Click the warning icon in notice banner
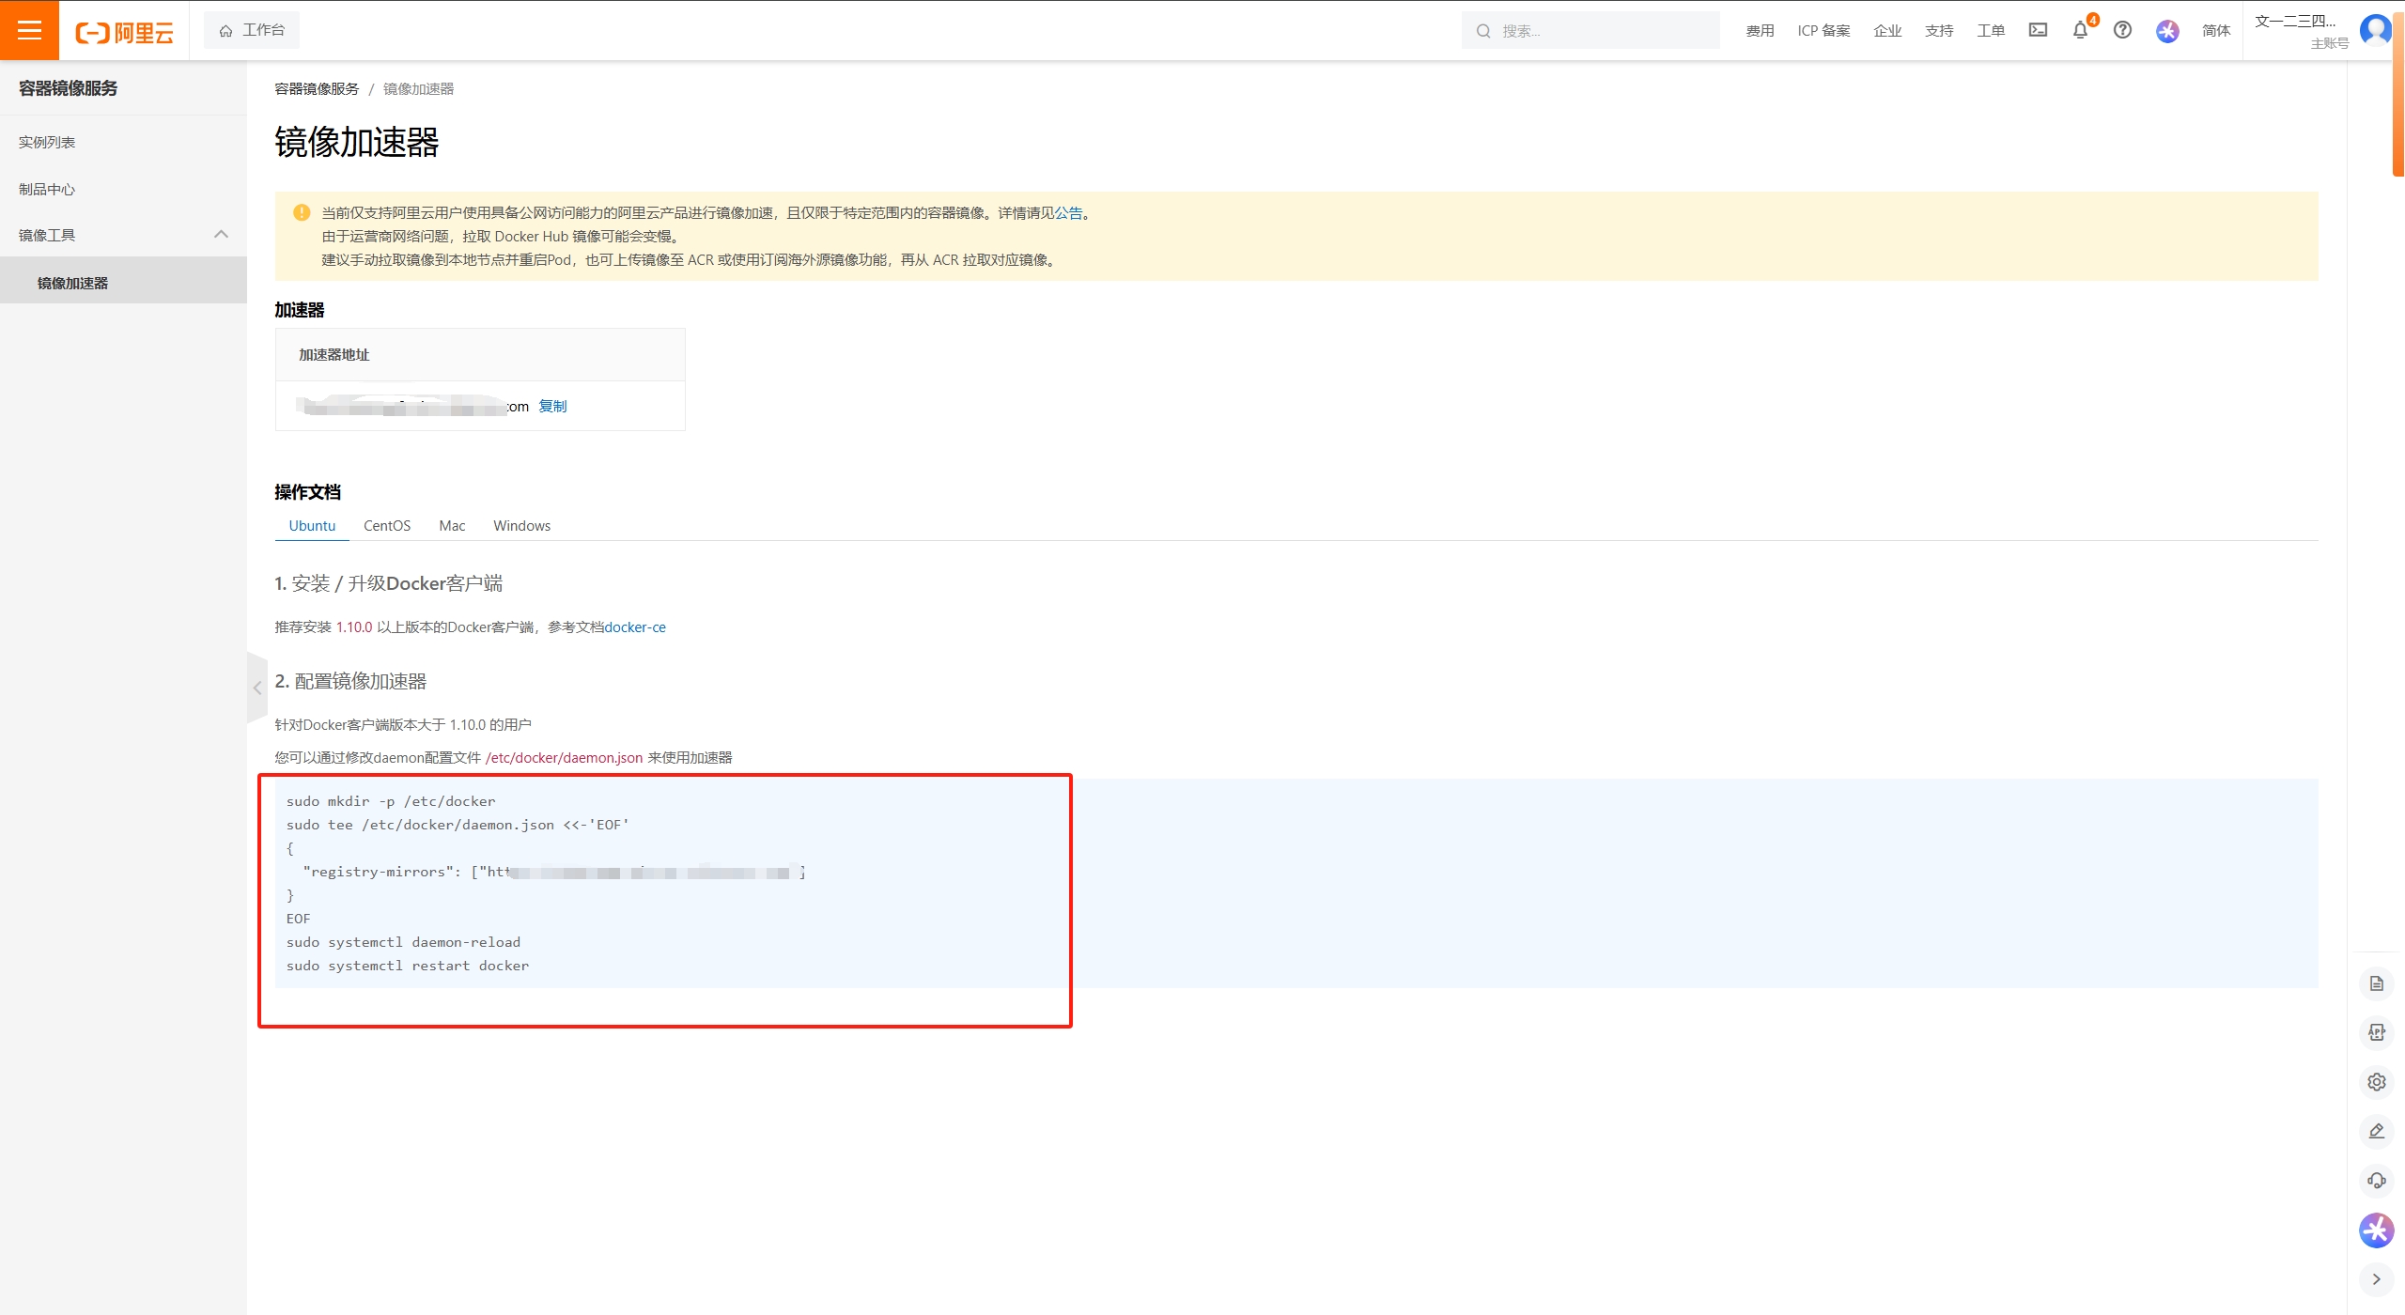The image size is (2405, 1315). pos(302,212)
